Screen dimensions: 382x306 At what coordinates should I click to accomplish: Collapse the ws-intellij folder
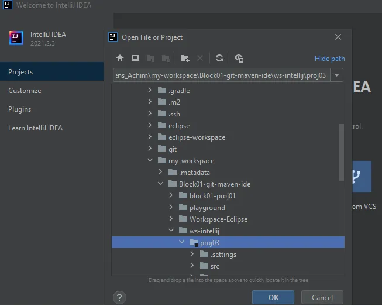click(x=171, y=231)
